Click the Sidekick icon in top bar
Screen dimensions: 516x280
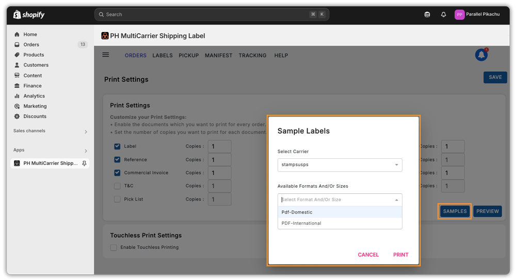coord(427,14)
